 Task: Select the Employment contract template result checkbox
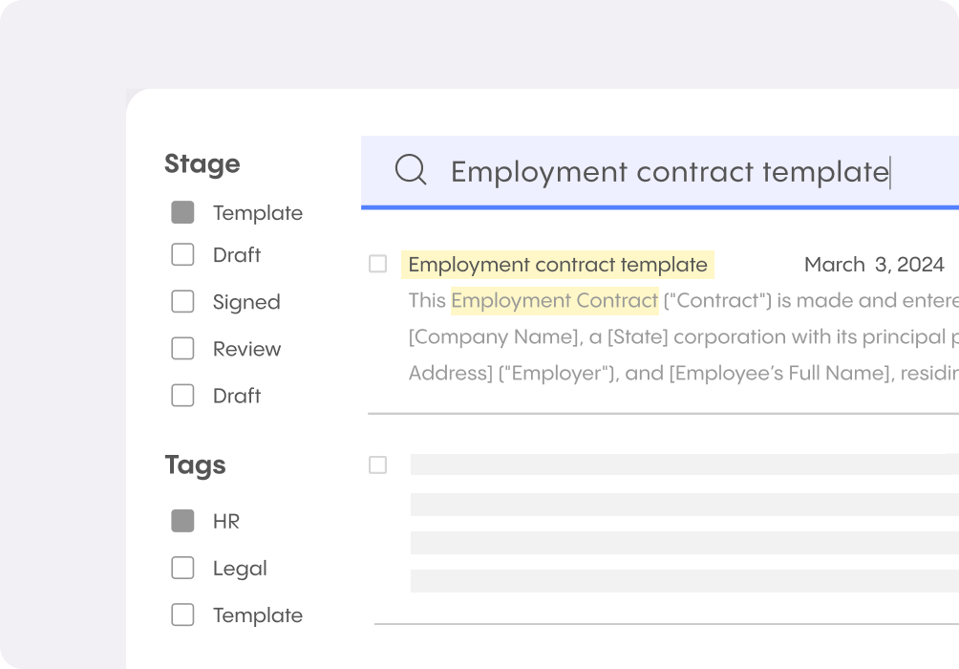coord(378,265)
